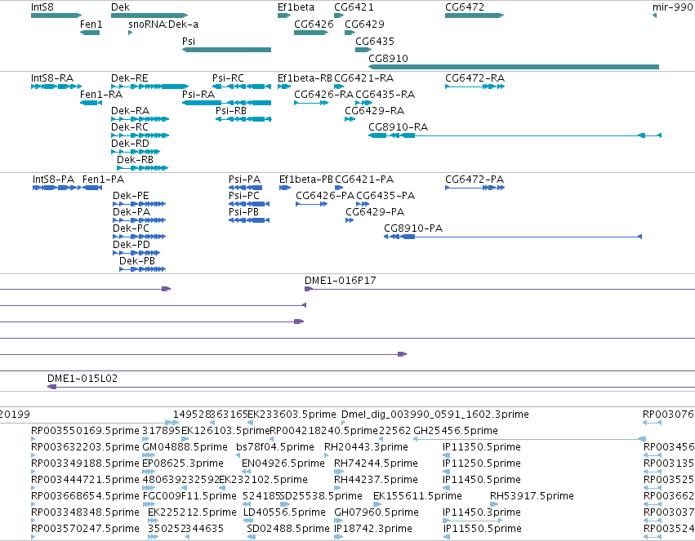Image resolution: width=695 pixels, height=541 pixels.
Task: Select the Psi-PB protein feature
Action: 249,220
